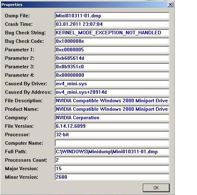Focus the Parameter 3 field
This screenshot has height=195, width=197.
[x=112, y=67]
